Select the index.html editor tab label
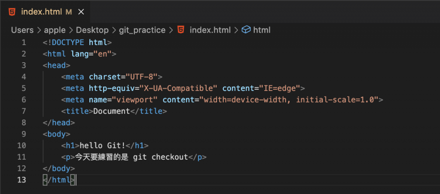This screenshot has height=194, width=440. point(41,12)
